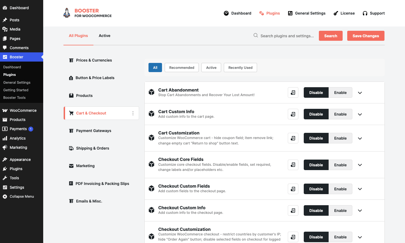Expand the Checkout Custom Fields row chevron
Screen dimensions: 405x243
coord(360,189)
